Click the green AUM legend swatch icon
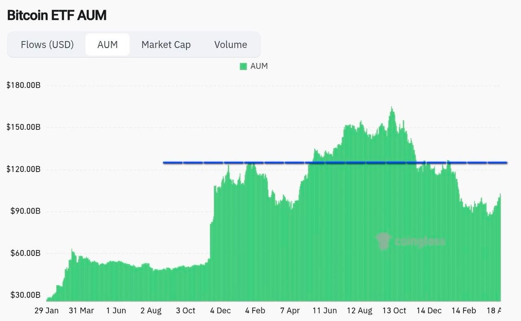The width and height of the screenshot is (521, 321). [x=243, y=66]
